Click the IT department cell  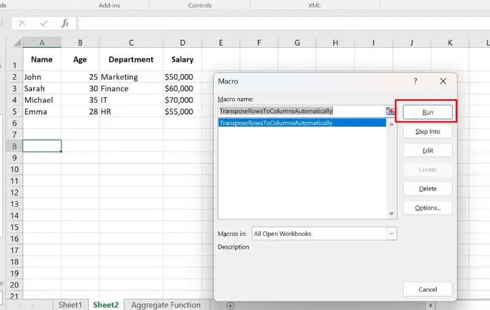131,100
